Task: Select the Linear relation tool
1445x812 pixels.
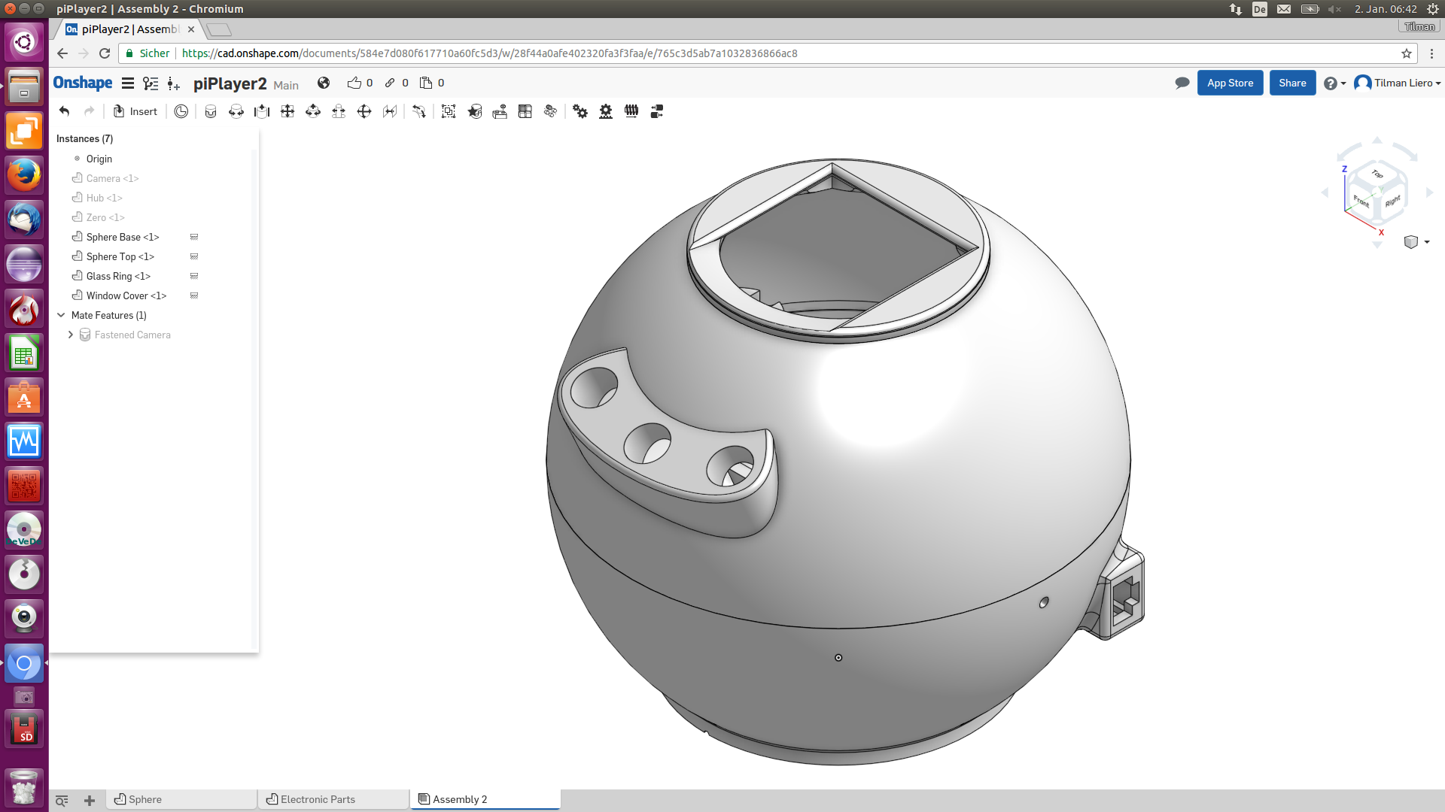Action: [x=657, y=111]
